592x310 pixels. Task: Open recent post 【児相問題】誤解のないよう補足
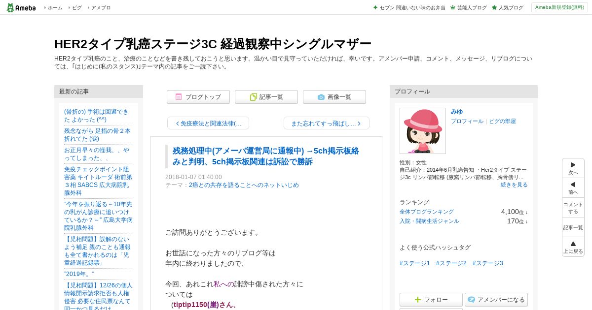pos(98,250)
